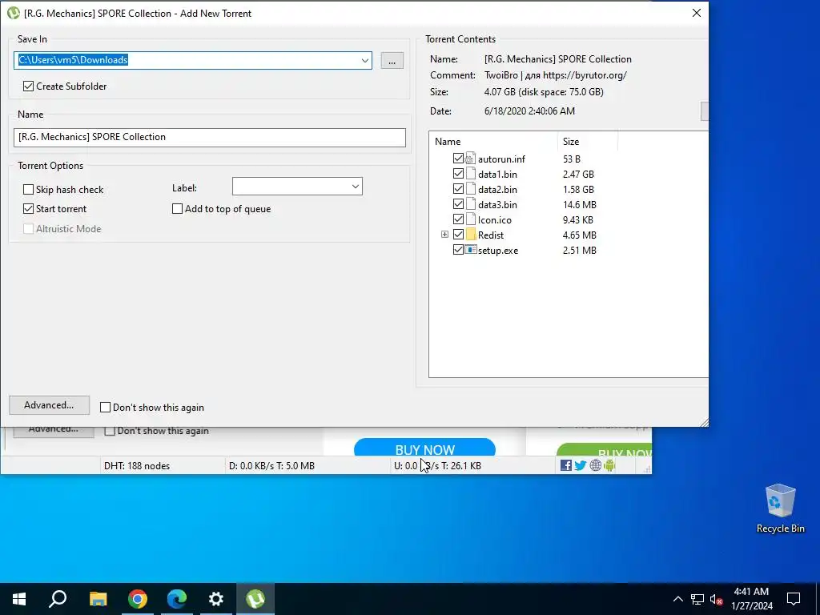820x615 pixels.
Task: Check Don't show this again in background window
Action: [110, 431]
